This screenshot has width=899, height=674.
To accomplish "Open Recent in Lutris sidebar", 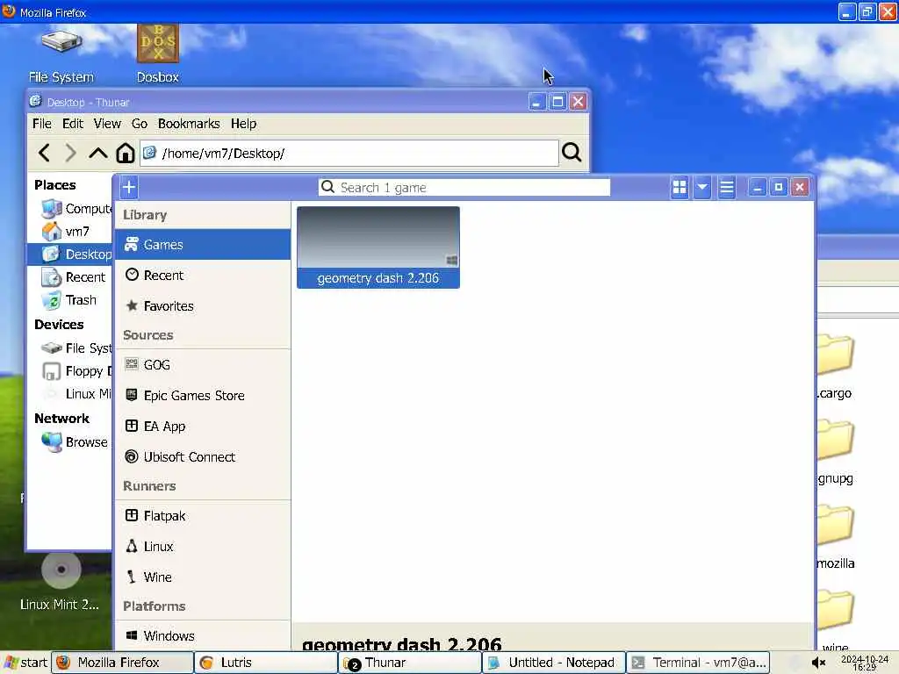I will pyautogui.click(x=203, y=275).
